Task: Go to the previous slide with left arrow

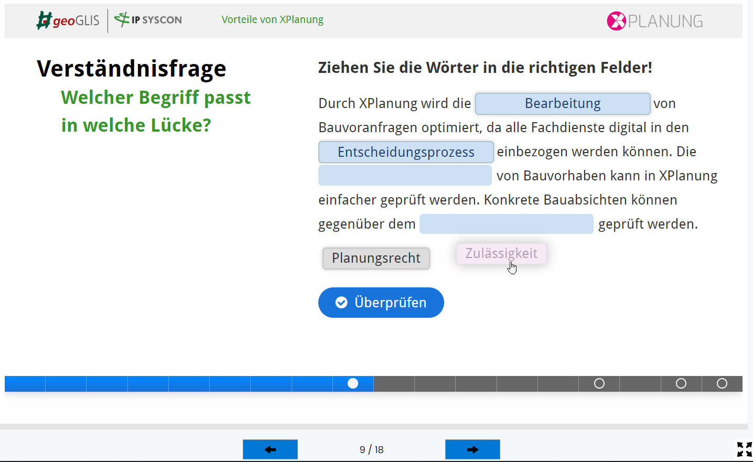Action: (x=270, y=449)
